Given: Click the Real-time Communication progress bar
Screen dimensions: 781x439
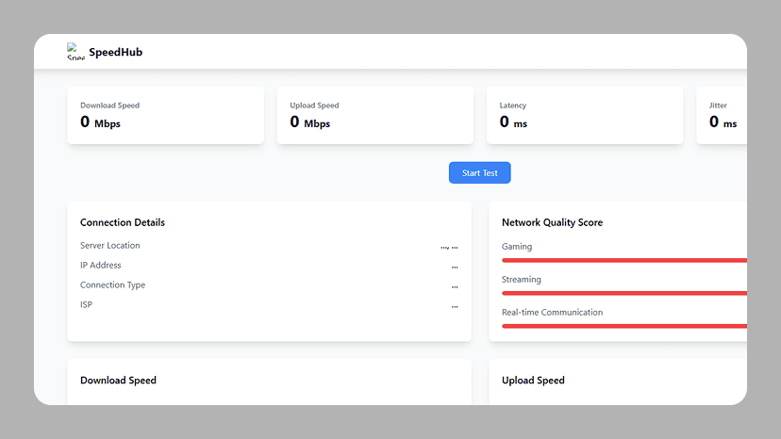Looking at the screenshot, I should click(624, 326).
